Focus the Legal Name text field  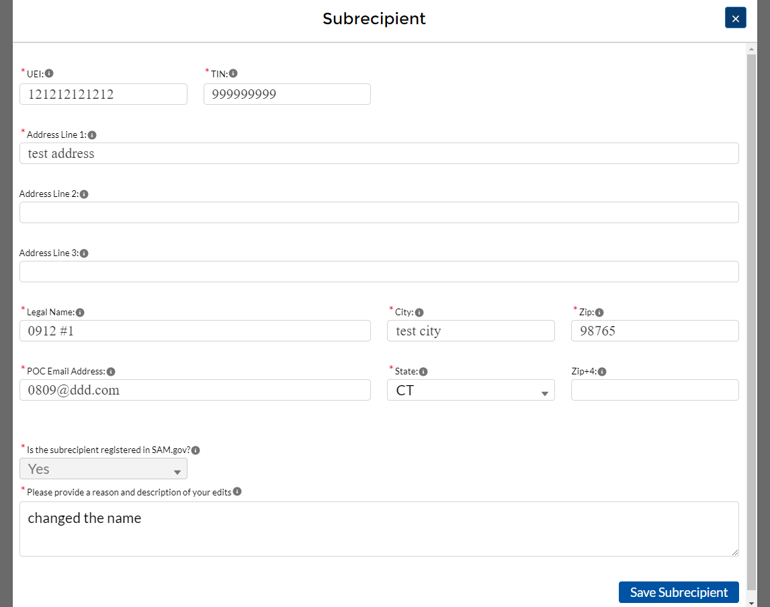click(195, 331)
